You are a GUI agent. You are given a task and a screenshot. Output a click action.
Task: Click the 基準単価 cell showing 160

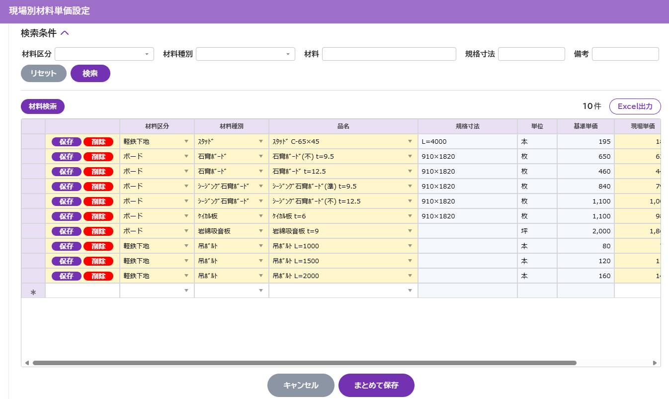(585, 276)
